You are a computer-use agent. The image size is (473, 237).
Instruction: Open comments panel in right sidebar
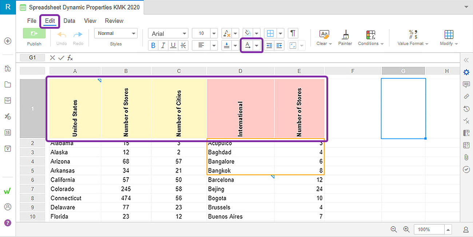click(x=466, y=84)
